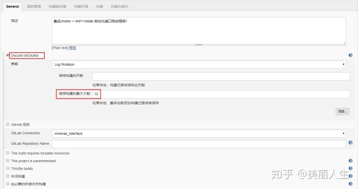
Task: Open help for Discard old builds
Action: pyautogui.click(x=351, y=55)
